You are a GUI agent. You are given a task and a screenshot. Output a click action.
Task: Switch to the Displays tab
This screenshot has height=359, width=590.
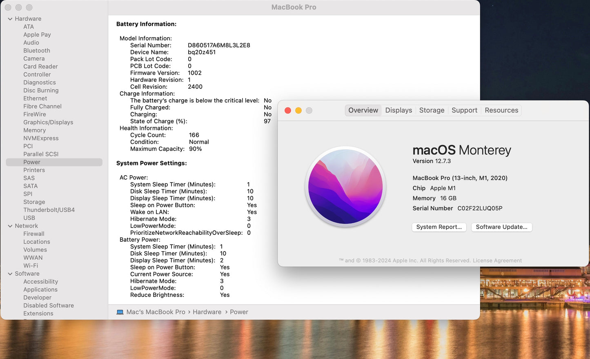point(399,110)
